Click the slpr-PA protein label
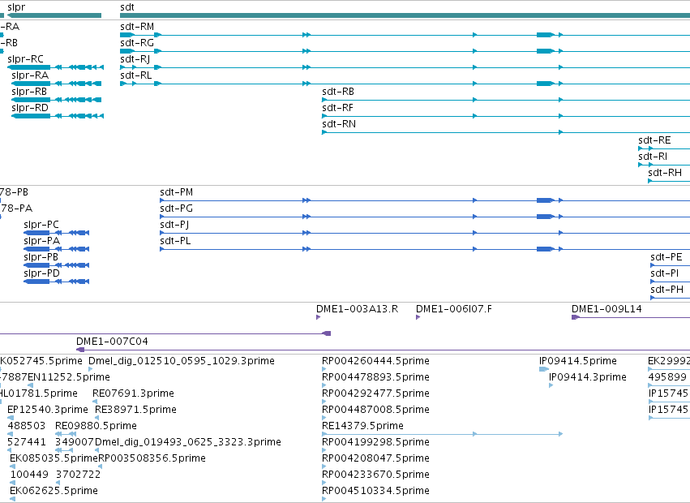The width and height of the screenshot is (690, 503). (x=42, y=242)
